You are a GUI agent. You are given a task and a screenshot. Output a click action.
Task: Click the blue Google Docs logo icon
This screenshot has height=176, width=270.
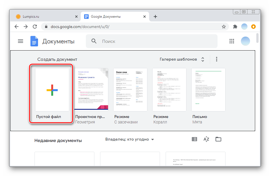[34, 41]
